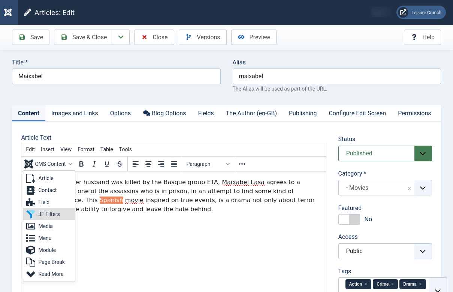Open the editor Insert menu

(48, 149)
